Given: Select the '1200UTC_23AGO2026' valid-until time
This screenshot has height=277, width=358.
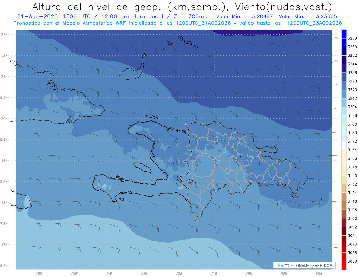Looking at the screenshot, I should point(314,23).
